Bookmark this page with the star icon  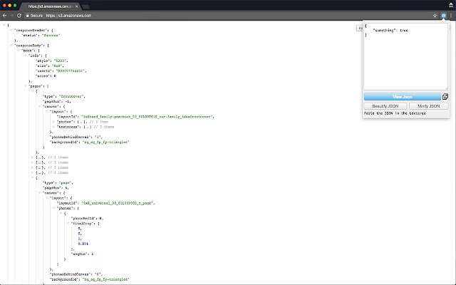point(435,14)
